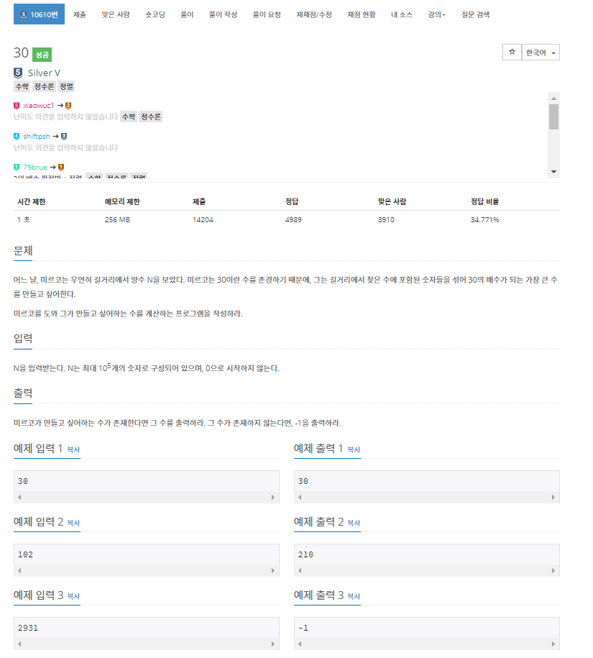The width and height of the screenshot is (593, 658).
Task: Click left scroll arrow of 예제 출력 3
Action: (x=300, y=644)
